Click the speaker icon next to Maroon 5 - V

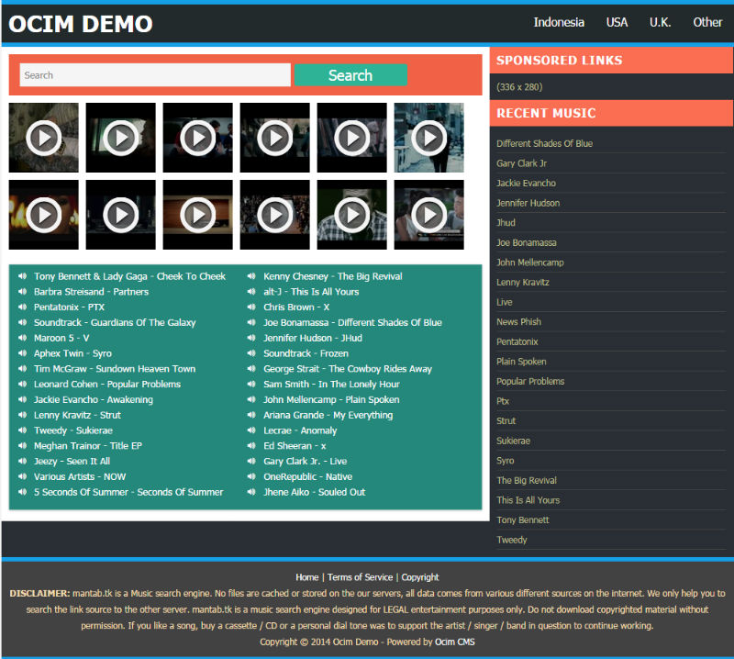click(22, 338)
